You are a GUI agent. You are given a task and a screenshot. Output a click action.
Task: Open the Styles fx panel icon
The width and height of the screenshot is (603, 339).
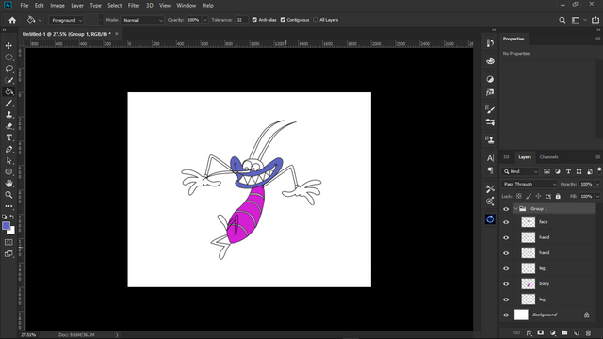490,92
